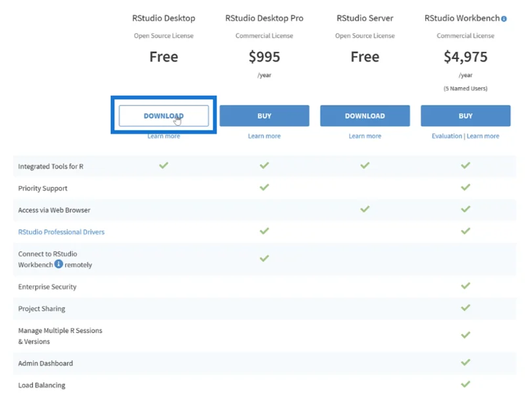525x395 pixels.
Task: Click Priority Support checkmark under Workbench
Action: [465, 187]
